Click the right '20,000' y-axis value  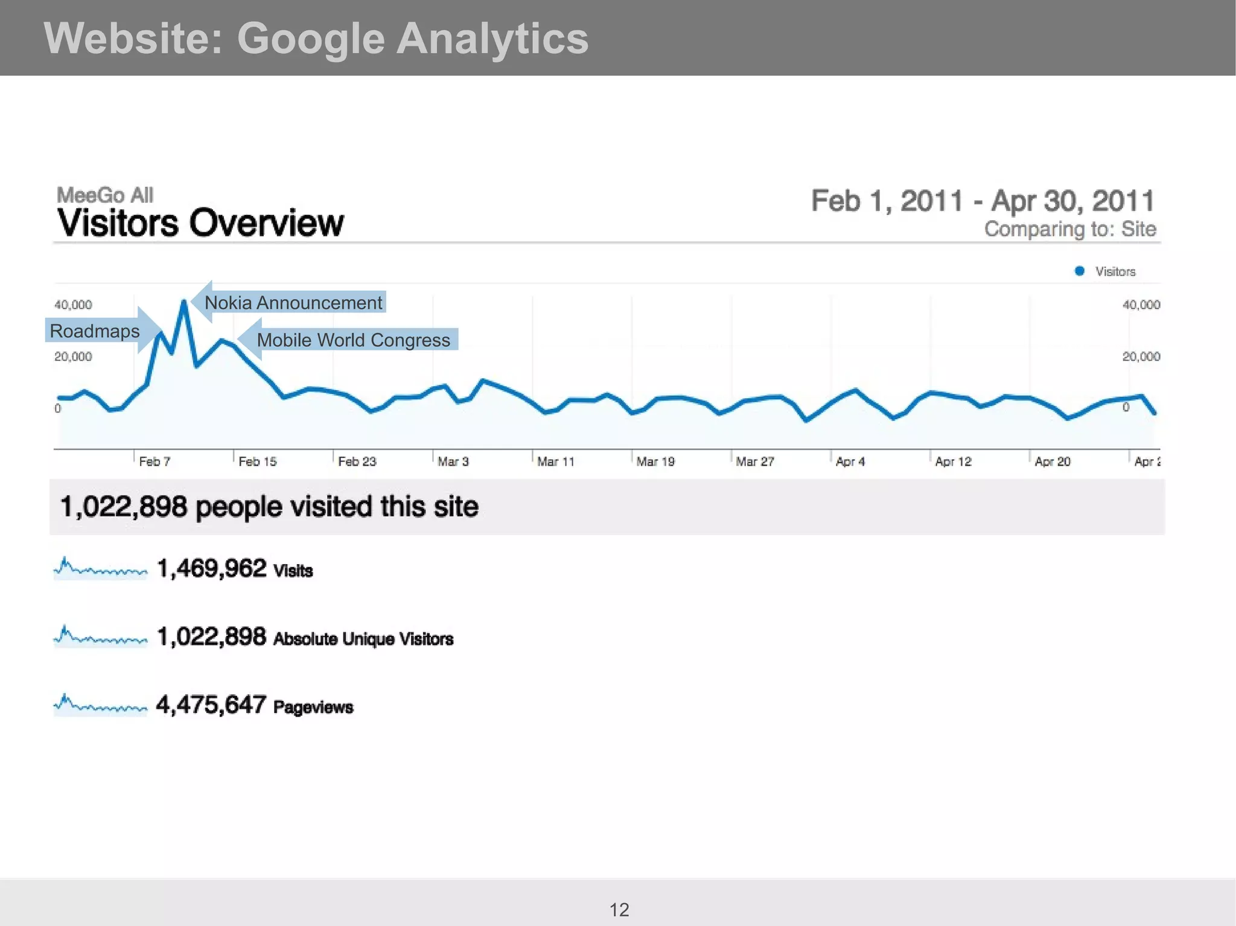click(1141, 357)
